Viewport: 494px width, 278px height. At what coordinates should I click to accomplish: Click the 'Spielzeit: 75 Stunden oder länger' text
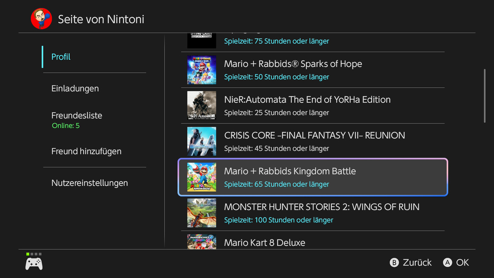[x=277, y=41]
